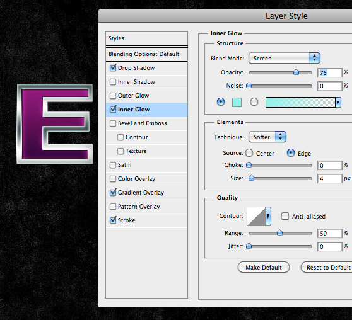Click the Make Default button
The height and width of the screenshot is (320, 352).
(x=264, y=267)
